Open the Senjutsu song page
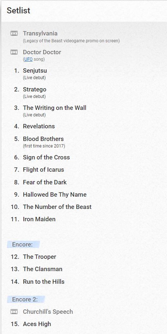This screenshot has height=334, width=167. click(35, 70)
